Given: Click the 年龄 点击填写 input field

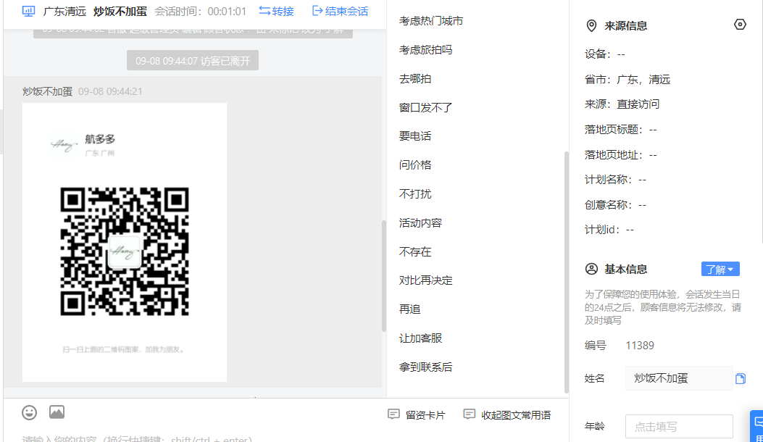Looking at the screenshot, I should (679, 427).
